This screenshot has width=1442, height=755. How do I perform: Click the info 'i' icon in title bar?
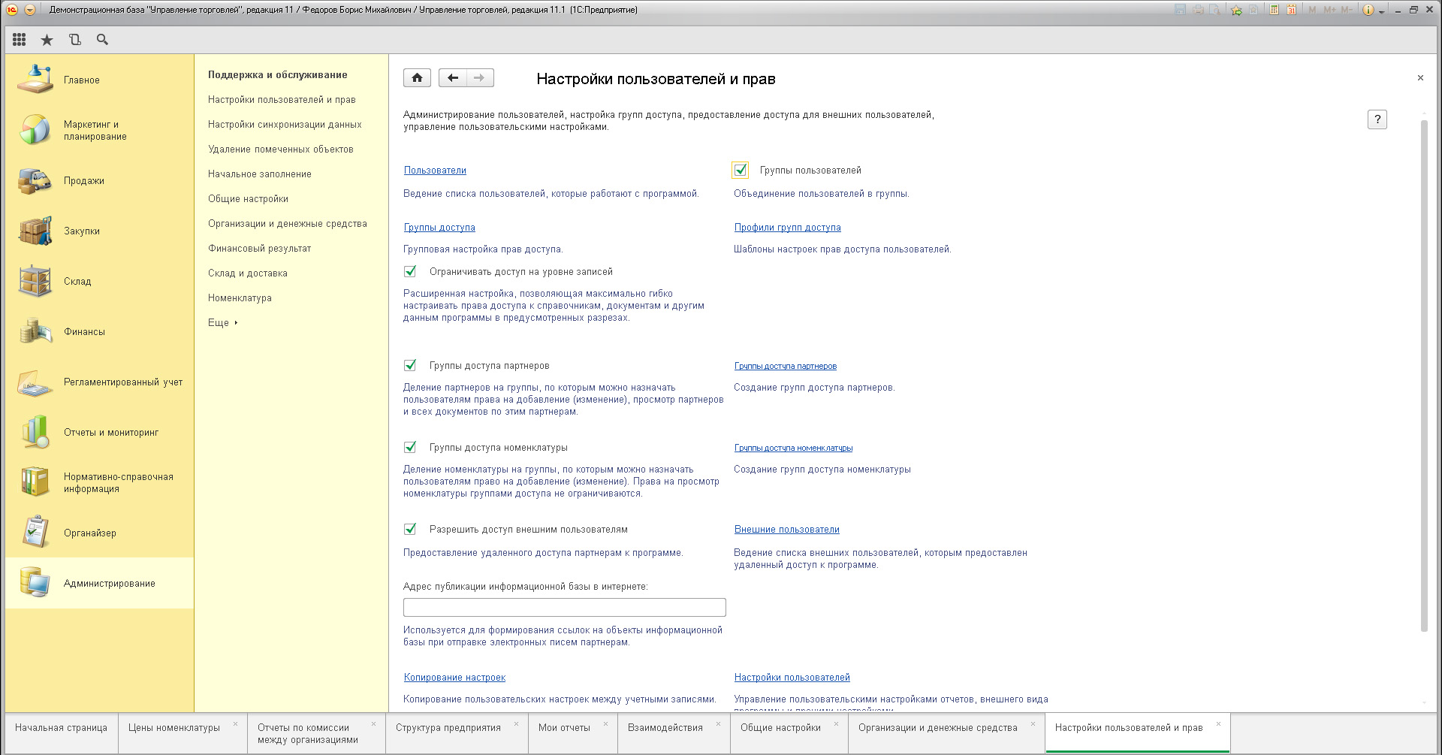1368,10
